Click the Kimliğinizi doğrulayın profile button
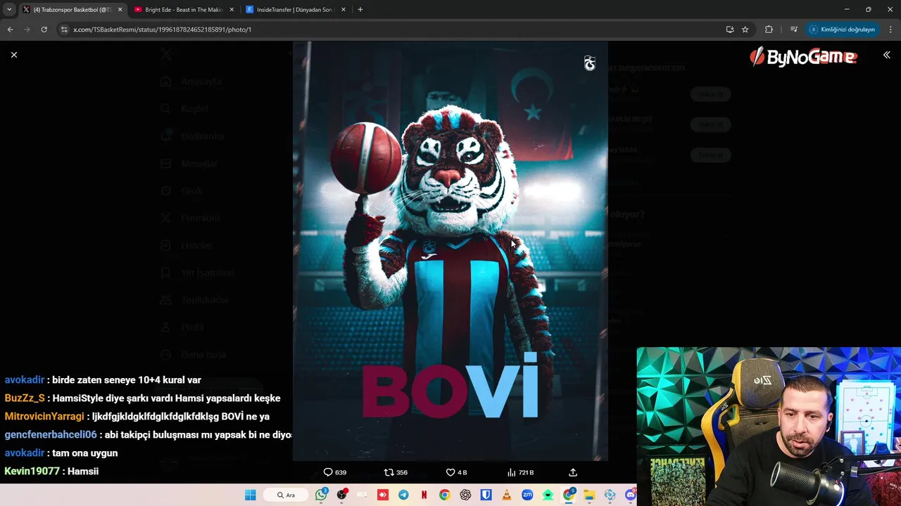Viewport: 901px width, 506px height. coord(843,30)
